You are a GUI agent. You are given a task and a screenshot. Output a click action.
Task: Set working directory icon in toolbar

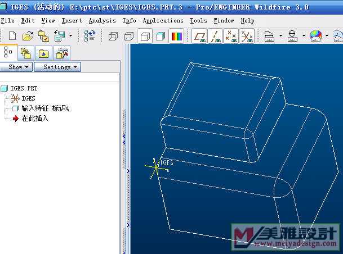tap(43, 36)
